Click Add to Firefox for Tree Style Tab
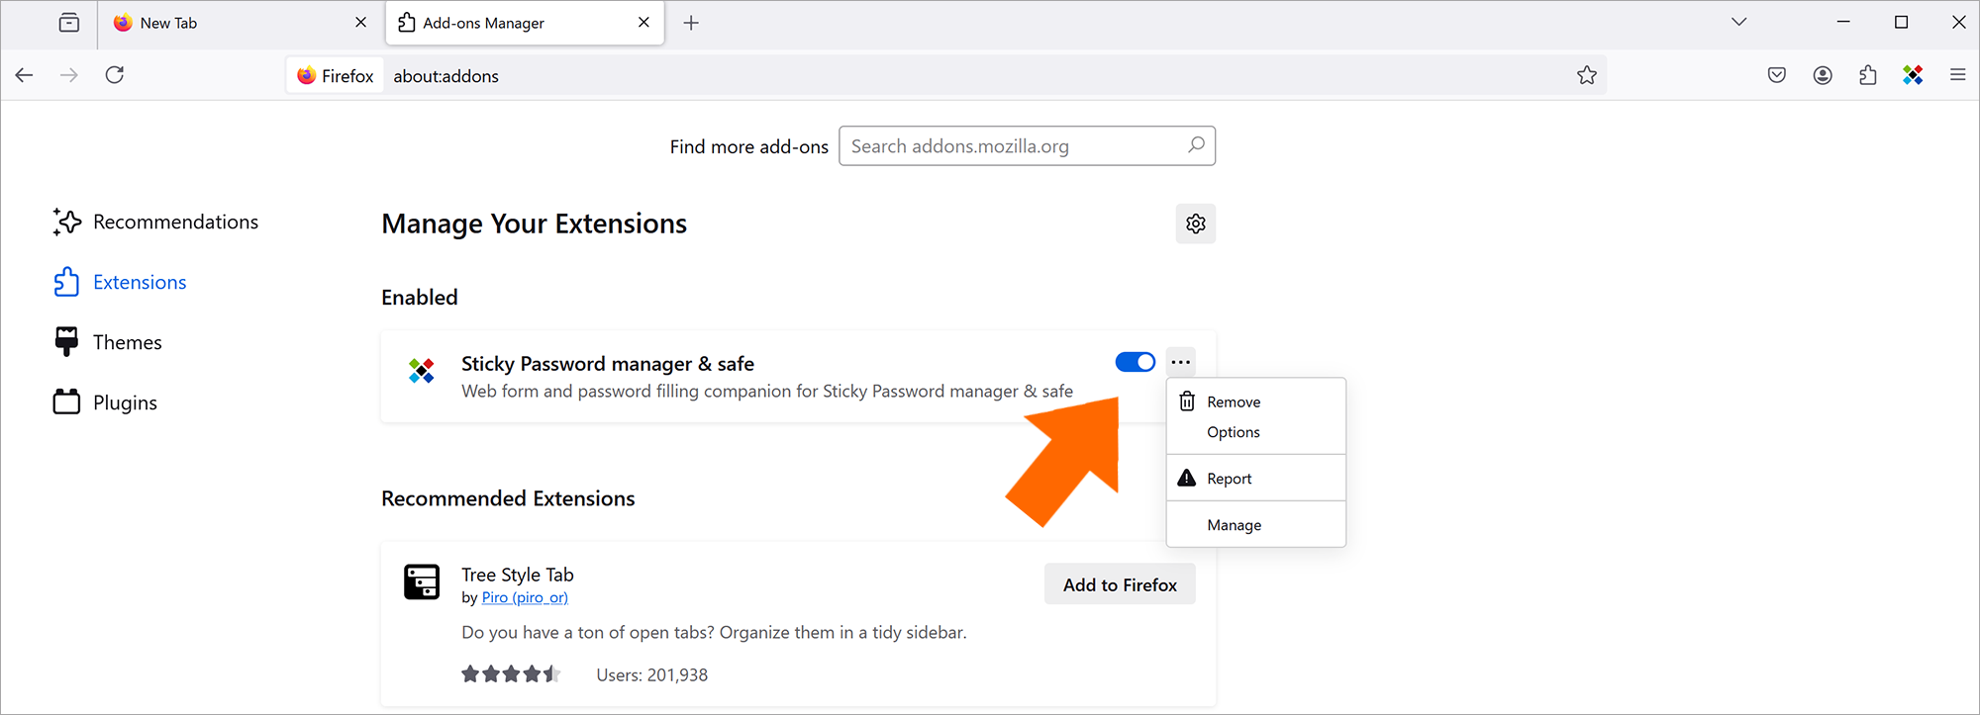1980x715 pixels. [1120, 584]
